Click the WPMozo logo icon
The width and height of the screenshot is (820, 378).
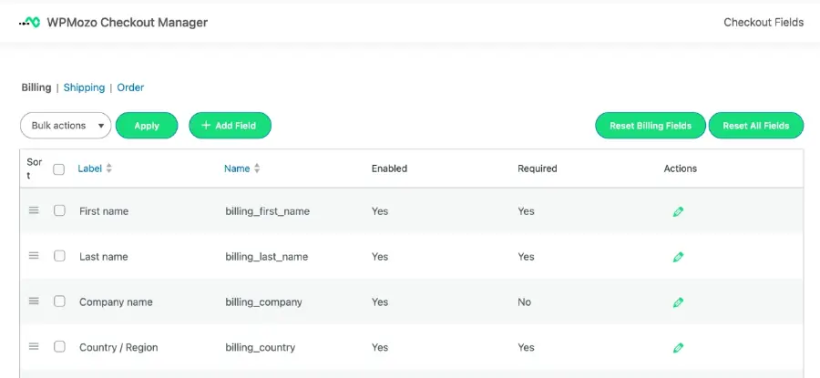point(29,23)
